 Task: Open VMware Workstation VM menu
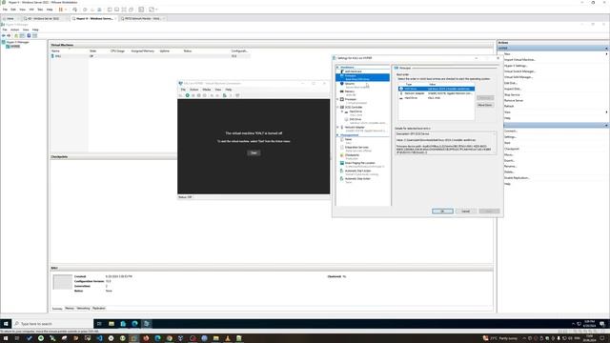31,10
